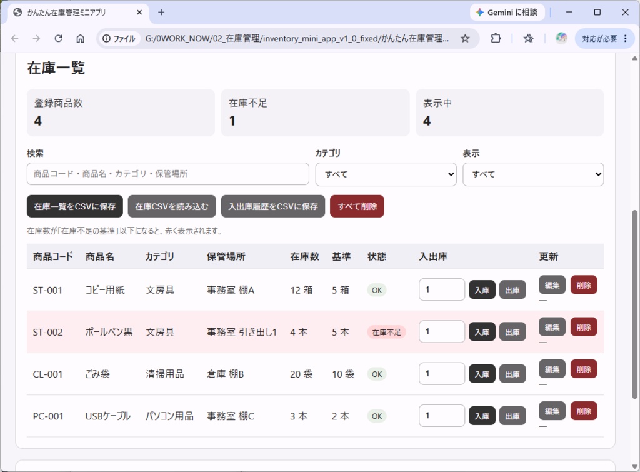640x472 pixels.
Task: Edit the PC-001 USBケーブル row
Action: [552, 411]
